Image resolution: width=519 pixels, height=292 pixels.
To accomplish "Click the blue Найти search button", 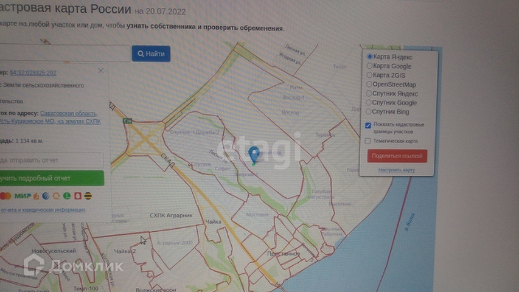I will click(151, 54).
